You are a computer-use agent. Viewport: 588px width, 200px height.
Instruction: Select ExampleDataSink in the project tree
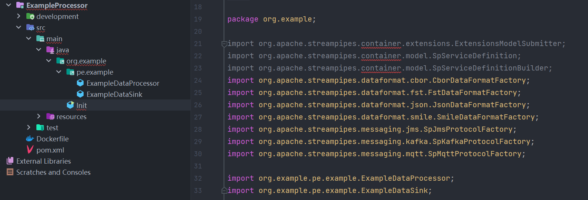[x=114, y=94]
